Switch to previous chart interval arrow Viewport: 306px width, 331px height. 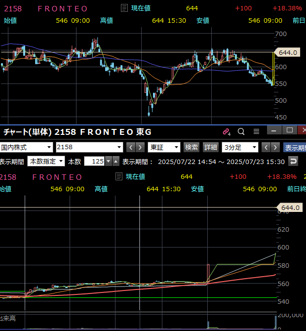point(266,147)
